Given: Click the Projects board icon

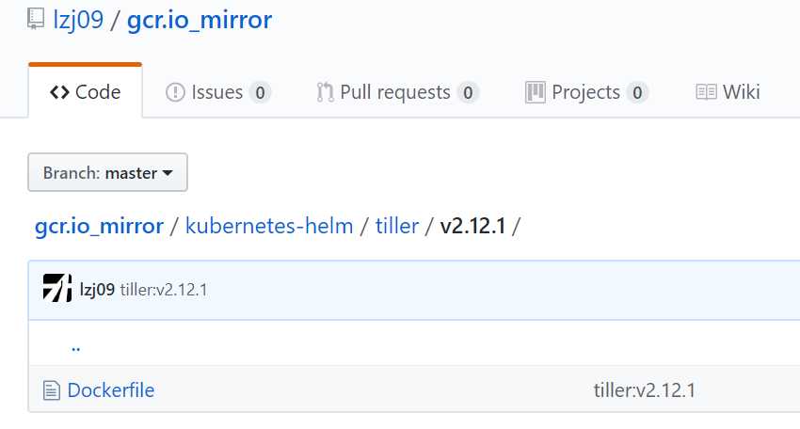Looking at the screenshot, I should coord(536,92).
